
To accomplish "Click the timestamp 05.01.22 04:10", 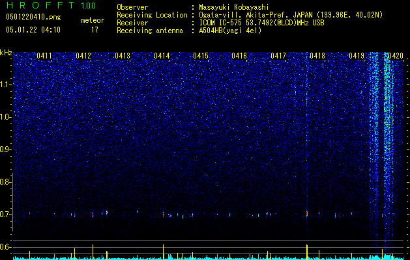I will click(33, 30).
